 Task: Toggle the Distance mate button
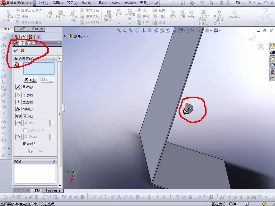(19, 123)
